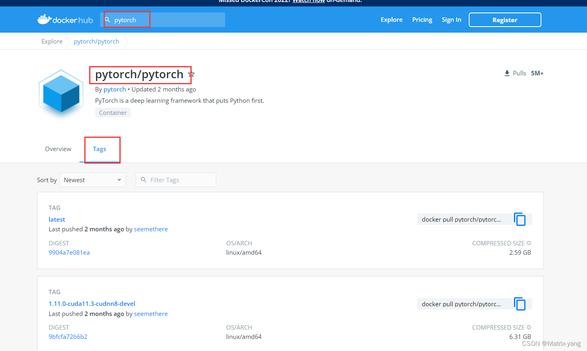Image resolution: width=587 pixels, height=351 pixels.
Task: Click the 5M+ pulls count
Action: (537, 73)
